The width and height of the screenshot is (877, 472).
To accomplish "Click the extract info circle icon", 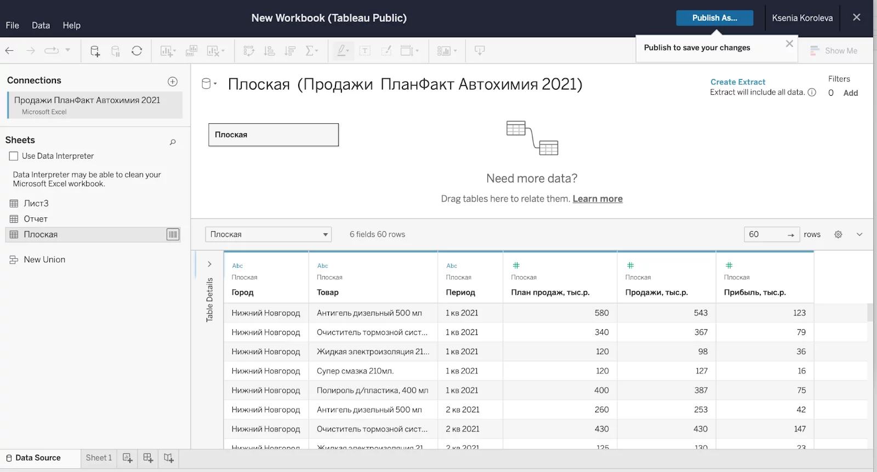I will [812, 93].
